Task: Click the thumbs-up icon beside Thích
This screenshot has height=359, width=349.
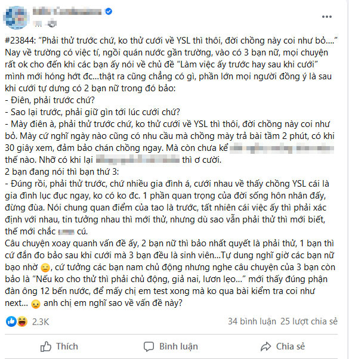Action: [x=46, y=346]
